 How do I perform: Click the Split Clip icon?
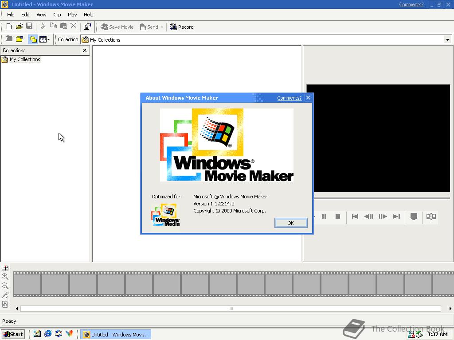pos(431,216)
